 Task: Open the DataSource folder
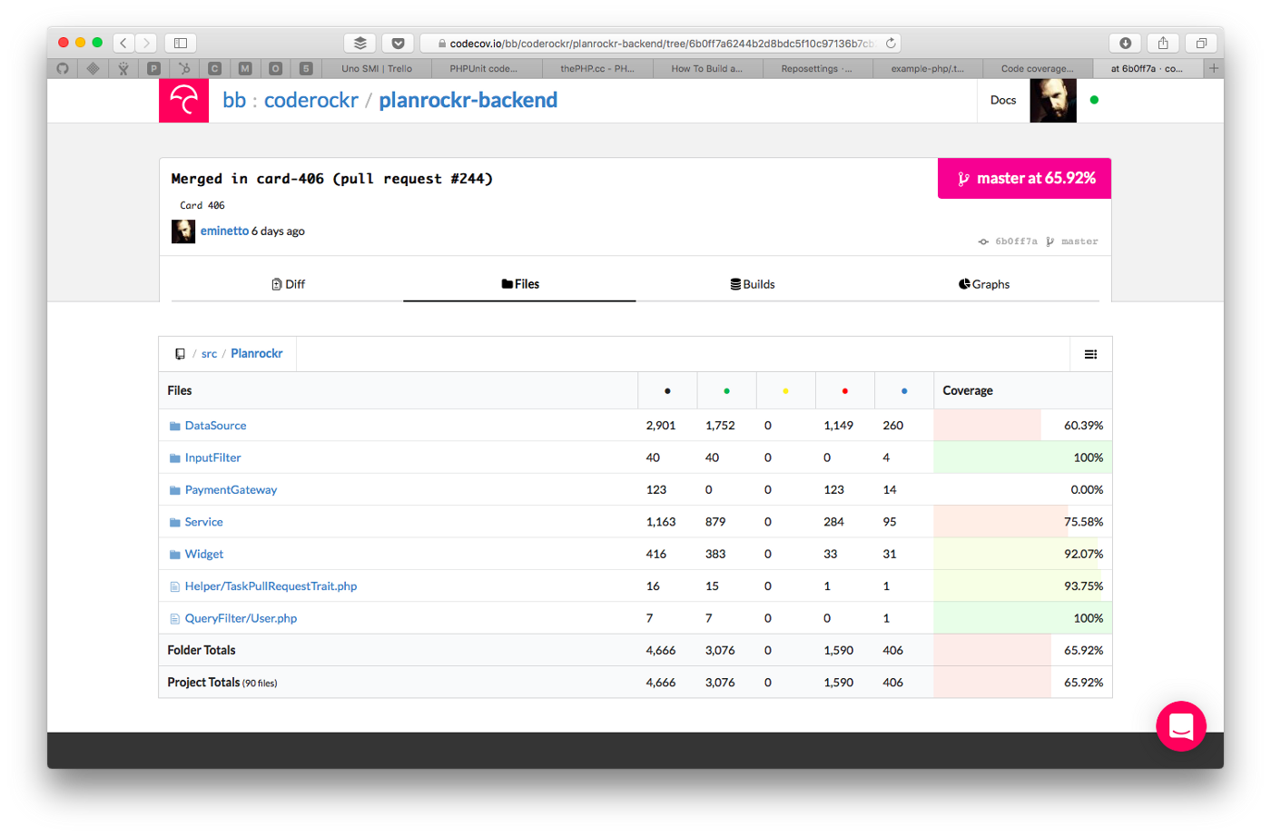point(215,426)
